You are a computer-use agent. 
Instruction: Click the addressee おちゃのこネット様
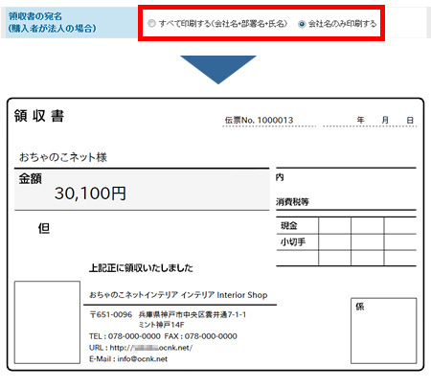coord(63,157)
